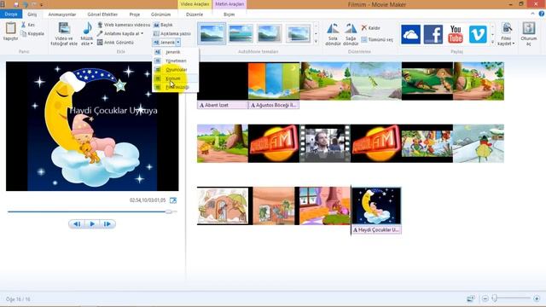Open the Düzenle video tools tab
The image size is (546, 307).
(195, 14)
